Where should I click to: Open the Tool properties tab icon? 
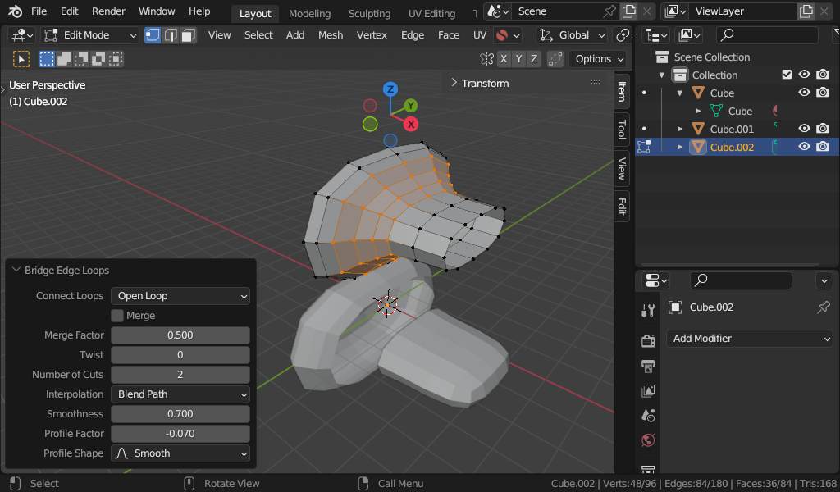tap(648, 311)
